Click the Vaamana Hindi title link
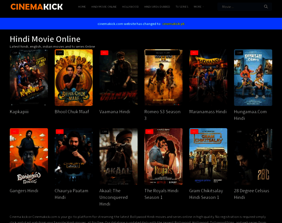Screen dimensions: 282x223 pos(115,111)
